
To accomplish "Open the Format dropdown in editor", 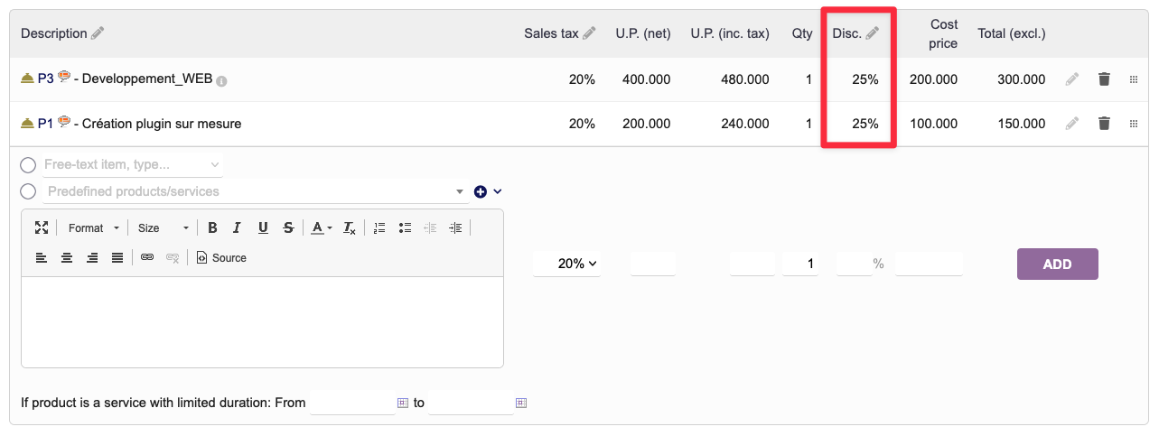I will pyautogui.click(x=93, y=228).
